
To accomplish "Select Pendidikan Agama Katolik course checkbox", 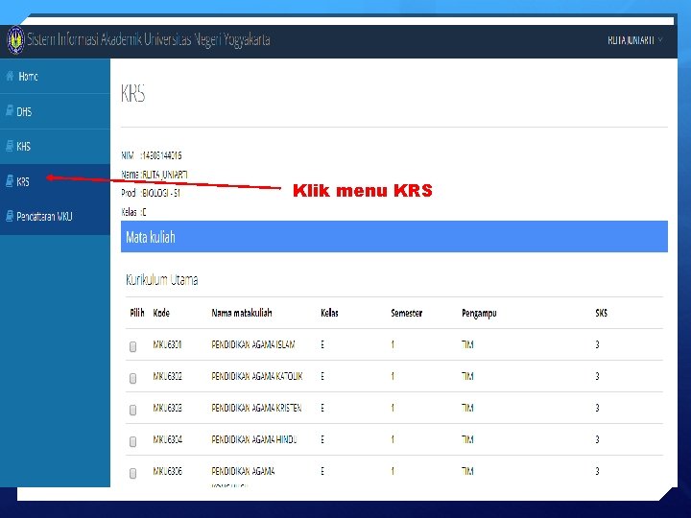I will (132, 378).
